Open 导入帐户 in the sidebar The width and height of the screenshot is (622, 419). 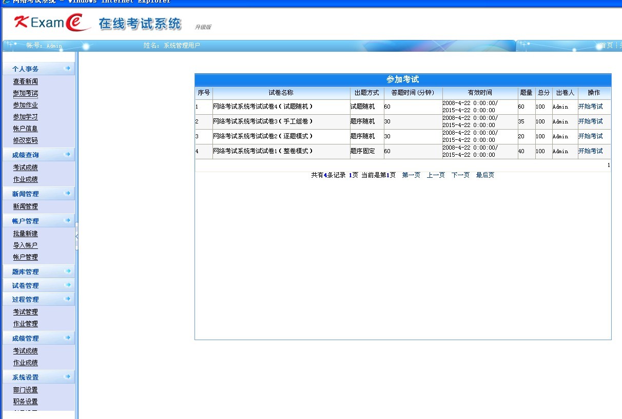(x=25, y=245)
